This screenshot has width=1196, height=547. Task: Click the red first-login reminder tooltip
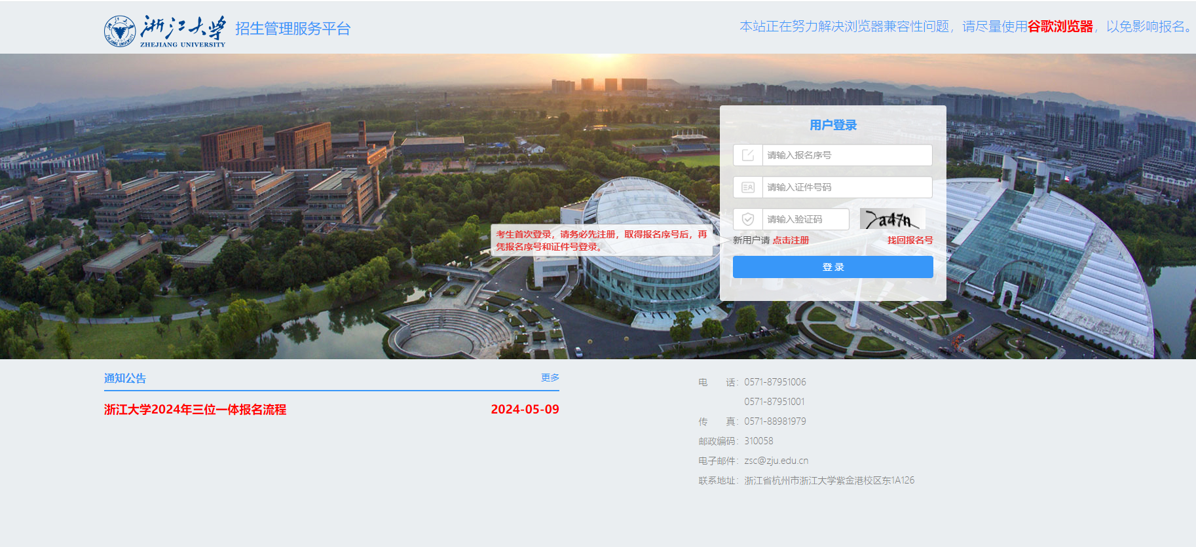601,240
